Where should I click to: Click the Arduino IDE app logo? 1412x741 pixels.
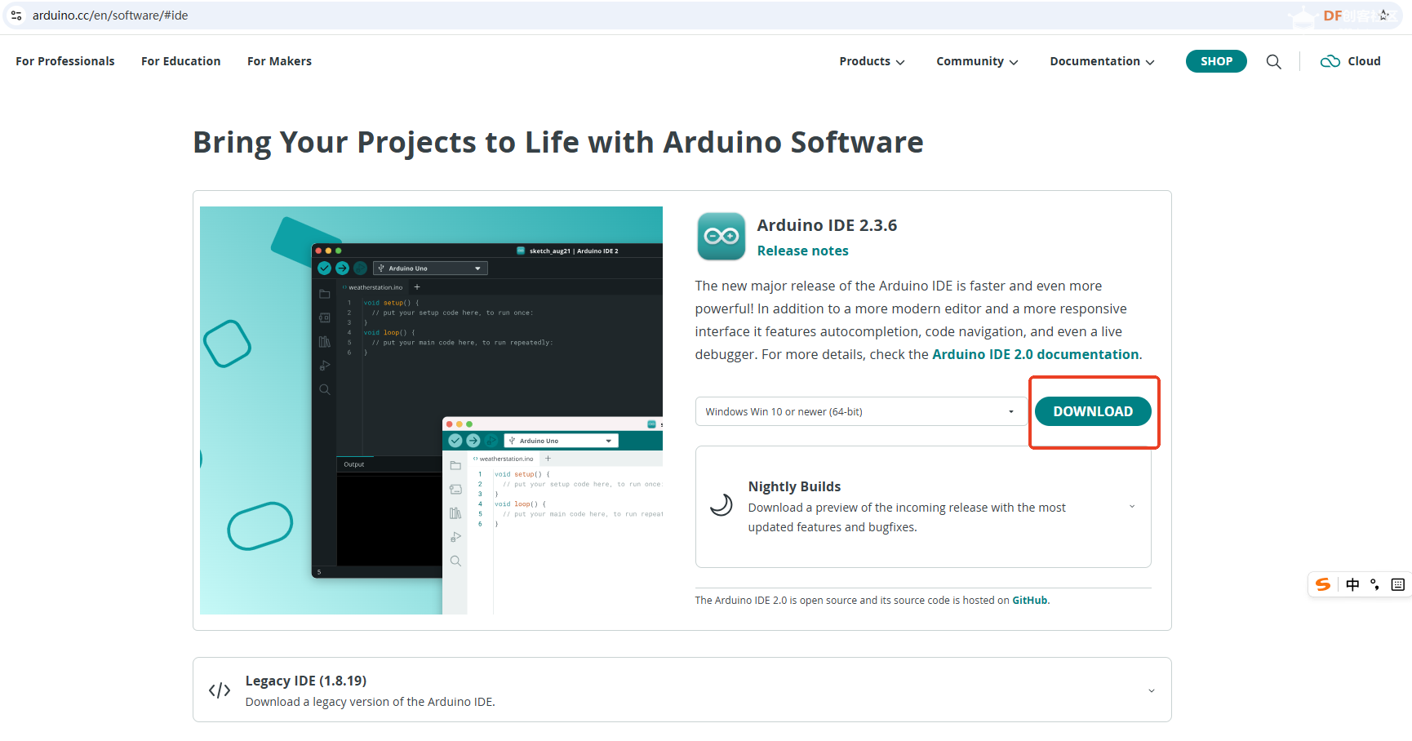(x=722, y=237)
